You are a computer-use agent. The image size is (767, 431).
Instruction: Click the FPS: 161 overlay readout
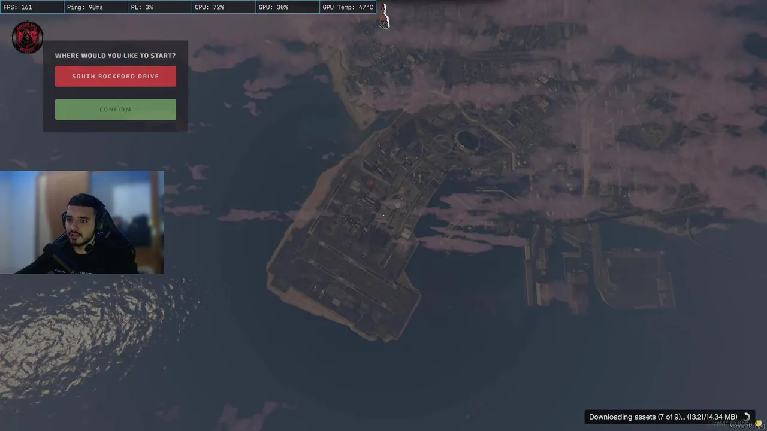(32, 7)
